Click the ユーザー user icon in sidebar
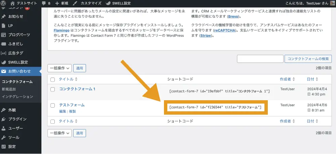 coord(4,128)
